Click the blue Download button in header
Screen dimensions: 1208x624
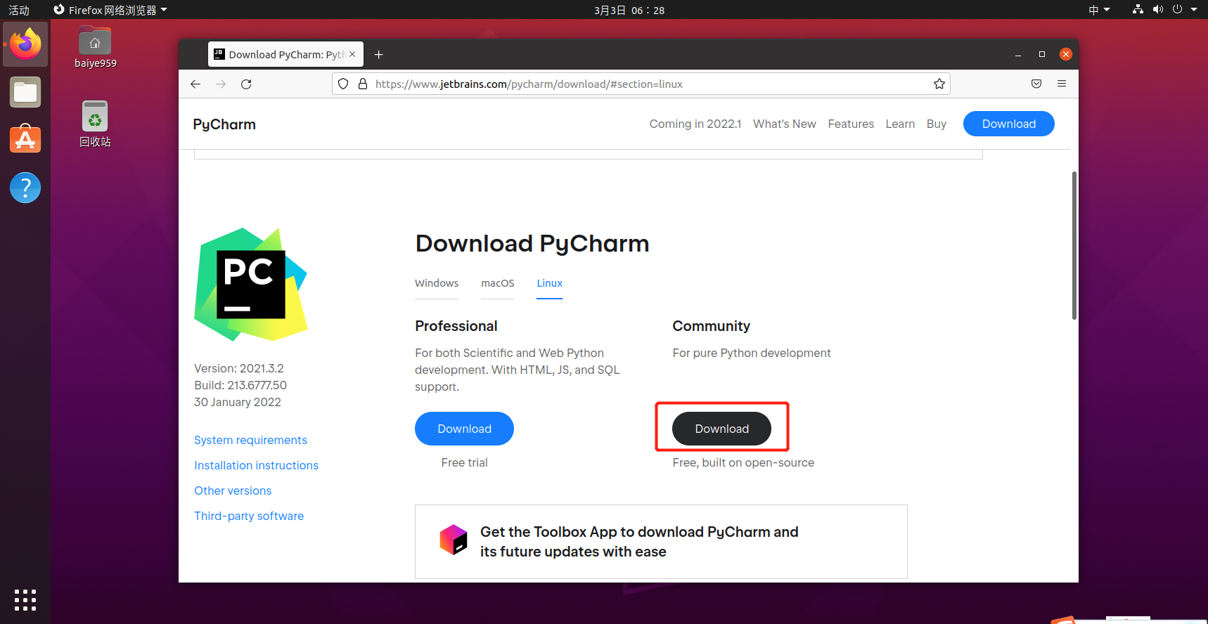pyautogui.click(x=1009, y=124)
